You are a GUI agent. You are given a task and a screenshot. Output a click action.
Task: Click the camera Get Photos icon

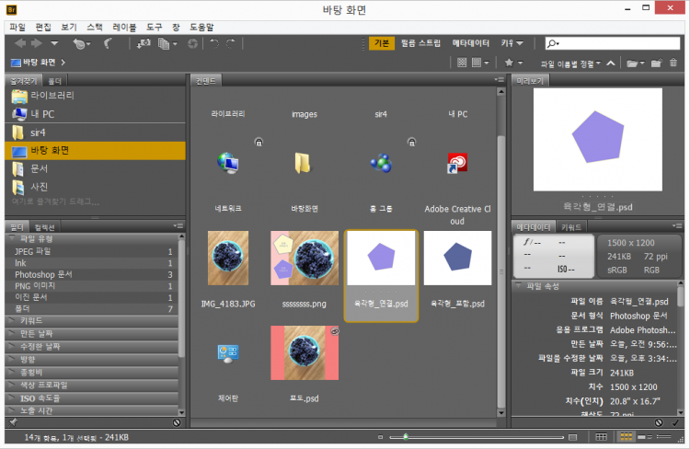144,43
